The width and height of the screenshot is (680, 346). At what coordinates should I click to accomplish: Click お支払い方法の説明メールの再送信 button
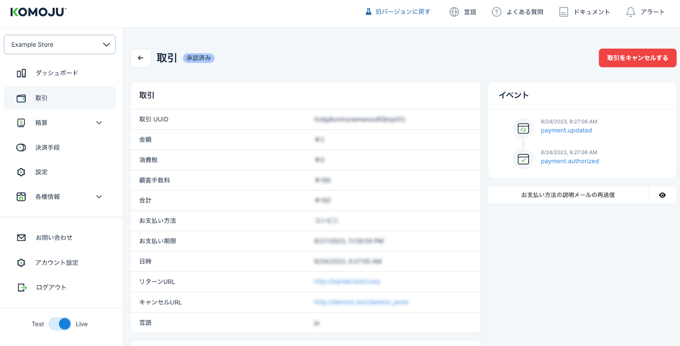pos(567,195)
